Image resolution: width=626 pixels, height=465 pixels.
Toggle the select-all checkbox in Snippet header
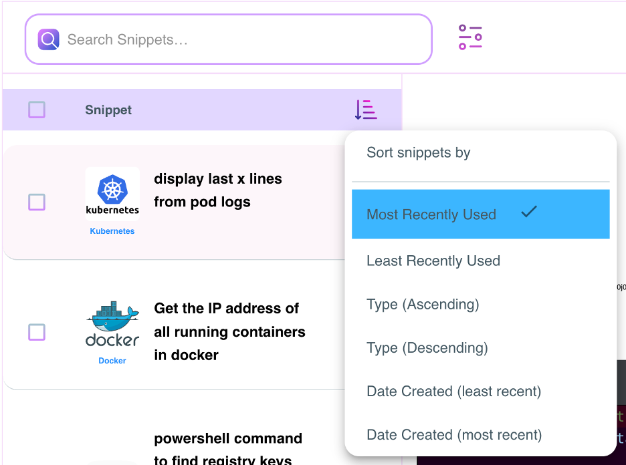[37, 110]
